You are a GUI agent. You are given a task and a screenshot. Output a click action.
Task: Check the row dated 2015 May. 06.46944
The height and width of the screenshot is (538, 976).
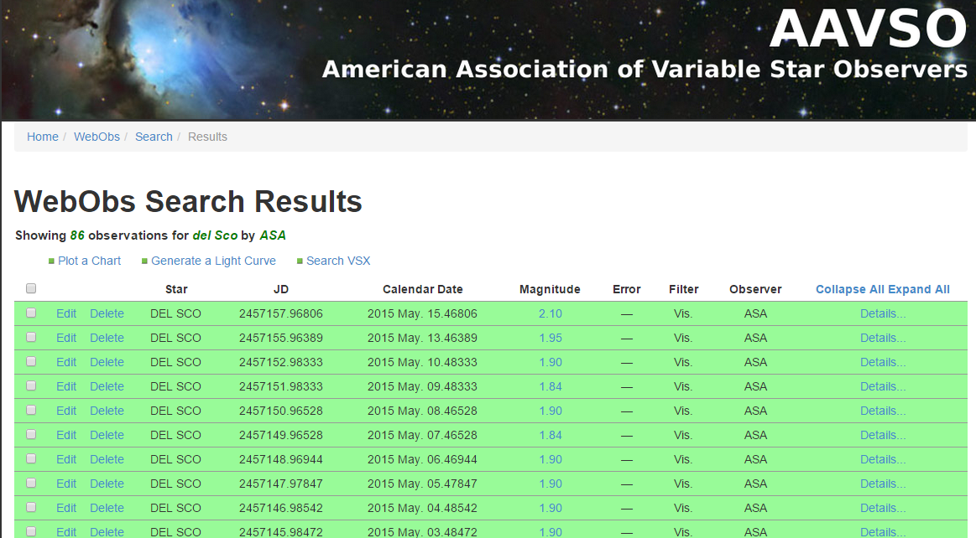click(31, 458)
